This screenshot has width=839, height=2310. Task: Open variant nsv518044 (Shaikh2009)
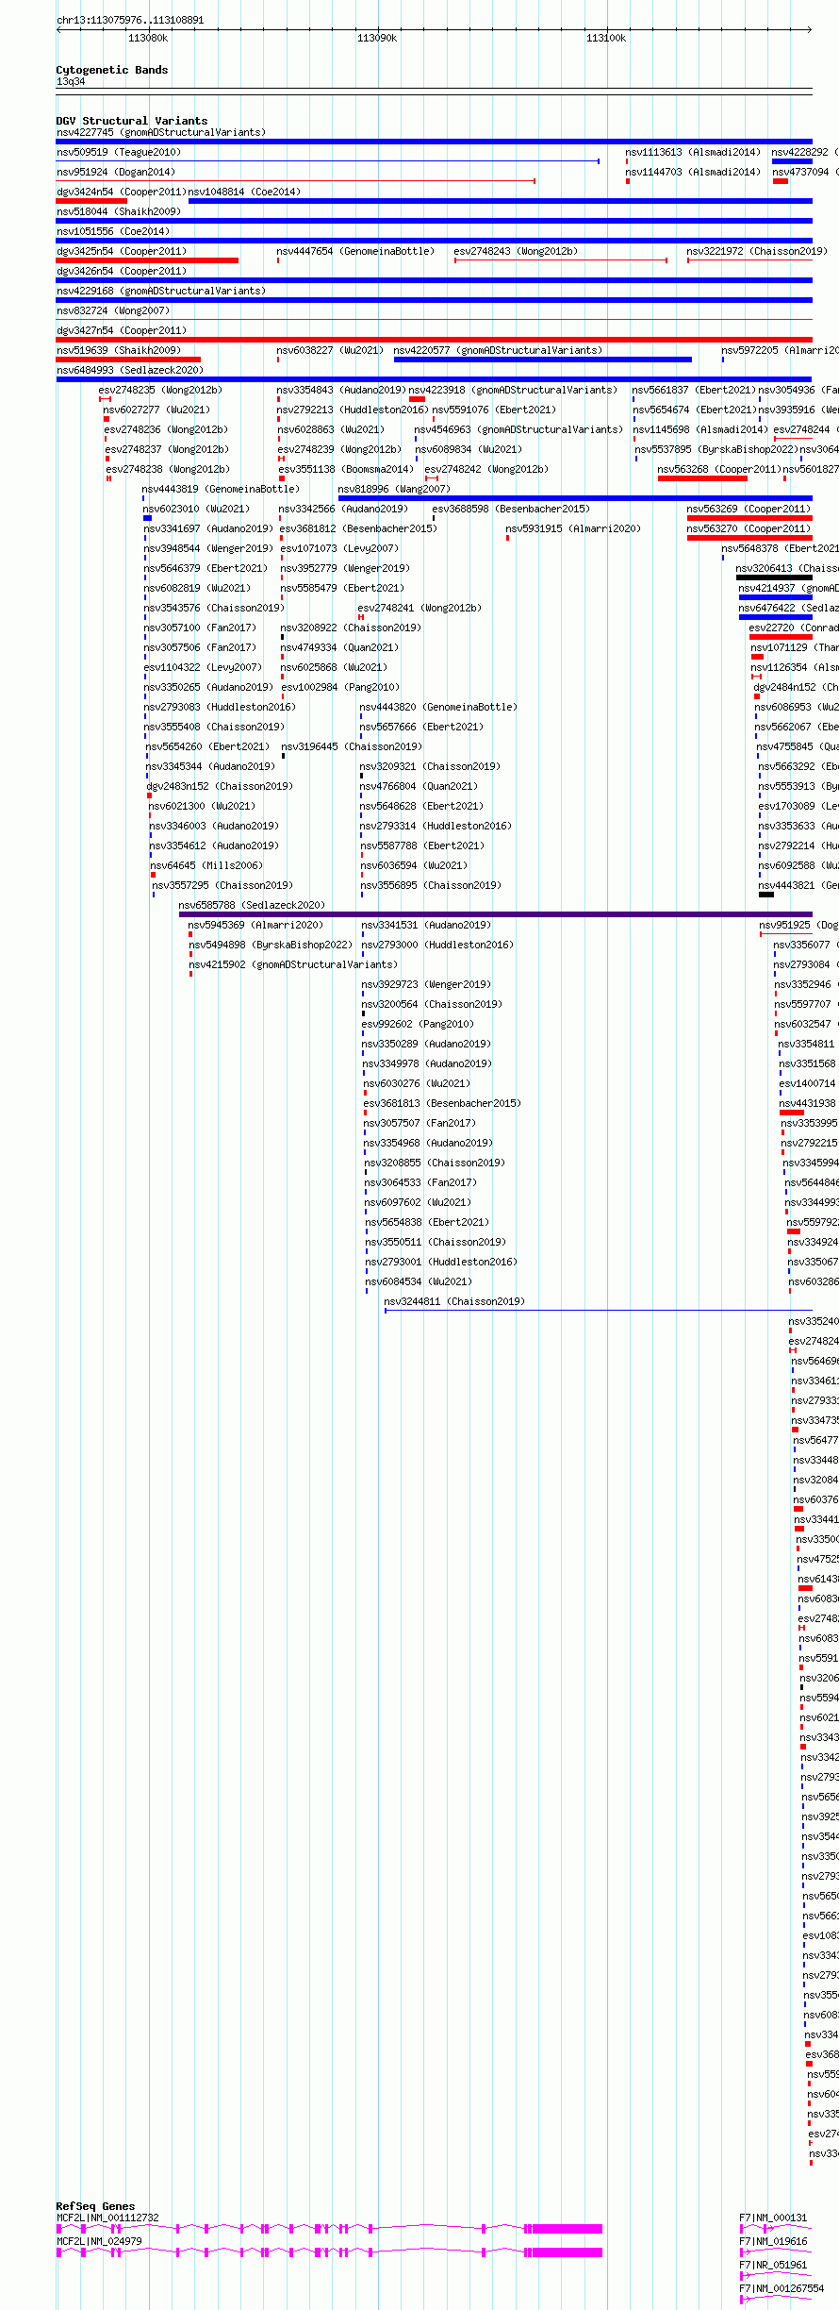pyautogui.click(x=119, y=211)
